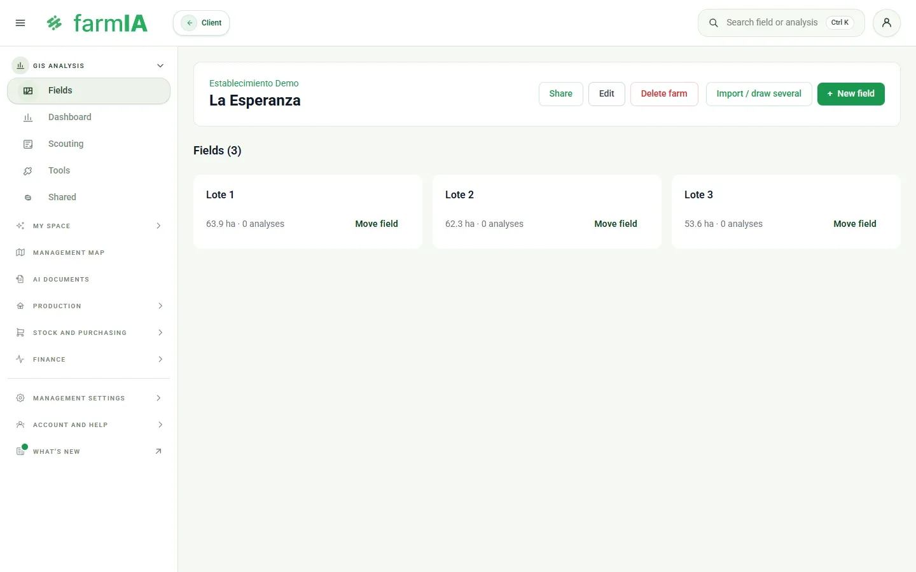Click the Tools puzzle icon
The image size is (916, 572).
[x=28, y=171]
